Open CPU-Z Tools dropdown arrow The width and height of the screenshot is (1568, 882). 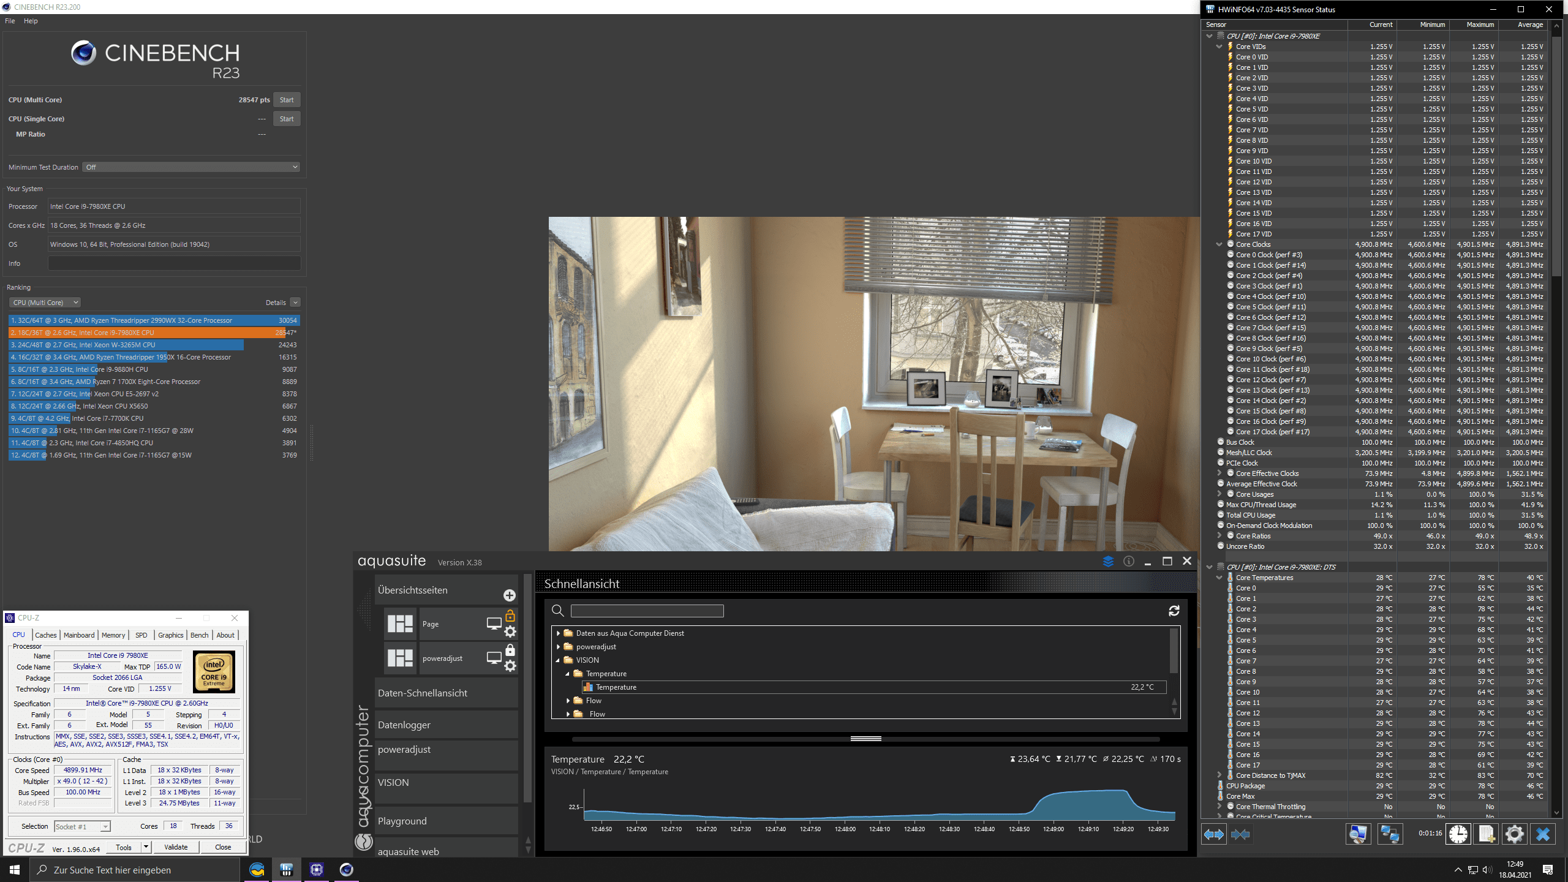(x=146, y=847)
